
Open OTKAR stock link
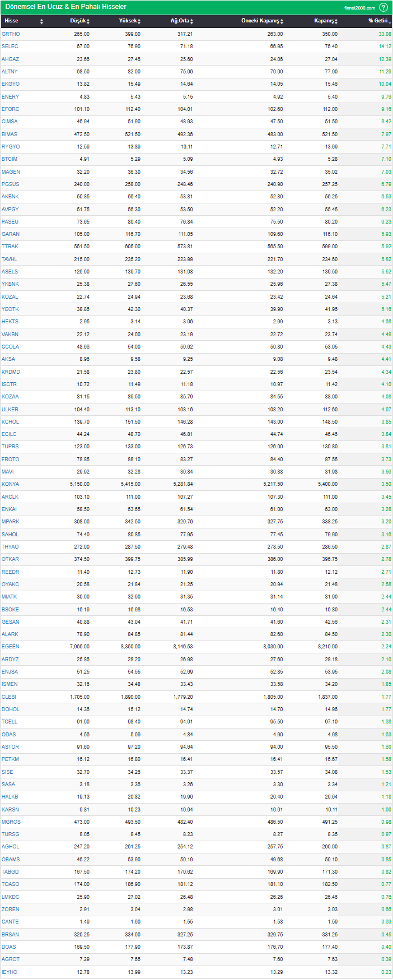coord(10,559)
